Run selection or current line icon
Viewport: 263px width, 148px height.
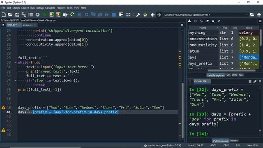click(x=65, y=15)
